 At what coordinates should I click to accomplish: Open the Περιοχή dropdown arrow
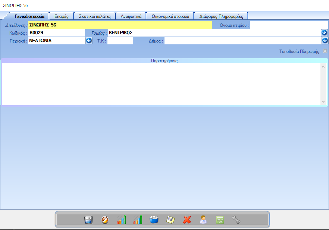[89, 41]
